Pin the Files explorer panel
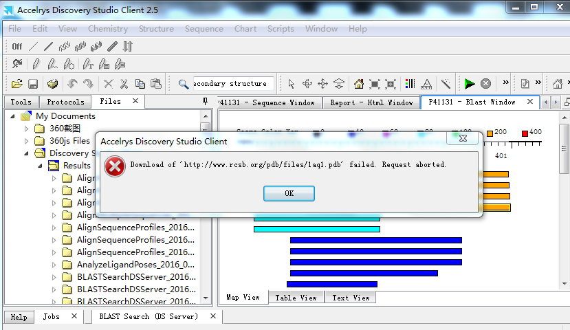 point(205,101)
